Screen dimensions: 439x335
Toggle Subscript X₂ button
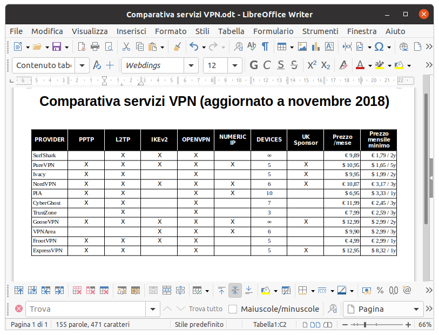tap(326, 65)
